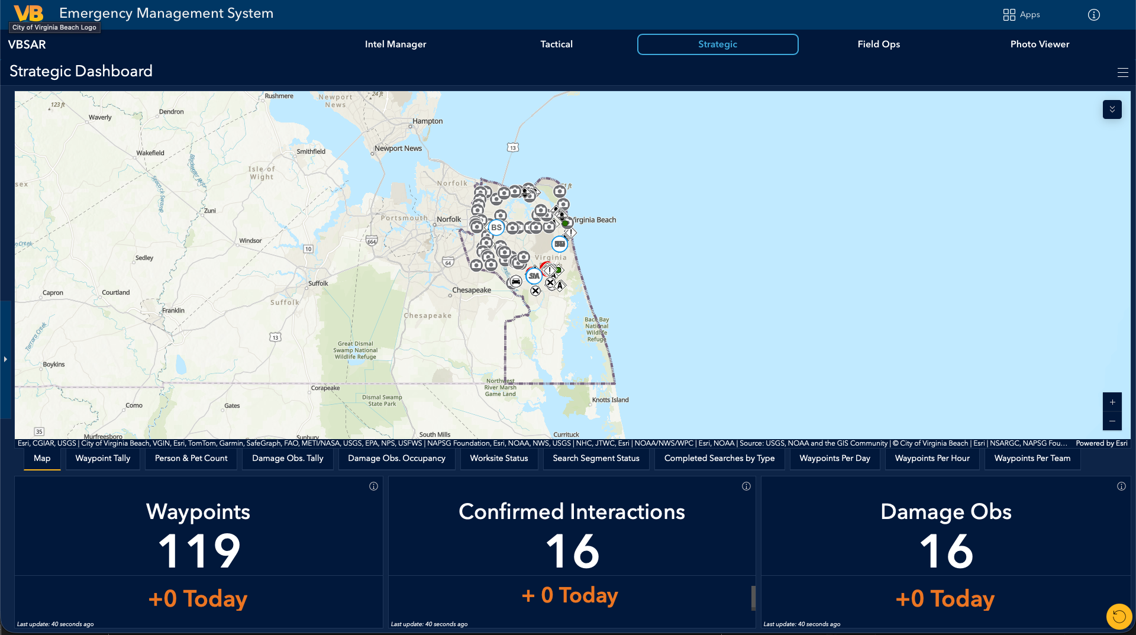Click the map zoom-in plus control
This screenshot has height=635, width=1136.
click(1112, 402)
